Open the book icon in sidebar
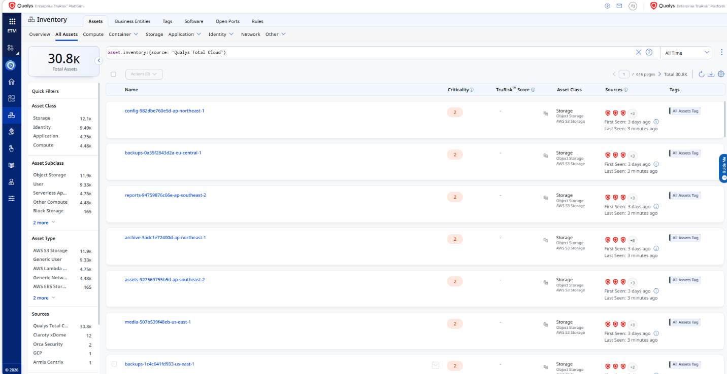This screenshot has width=727, height=374. (x=11, y=165)
